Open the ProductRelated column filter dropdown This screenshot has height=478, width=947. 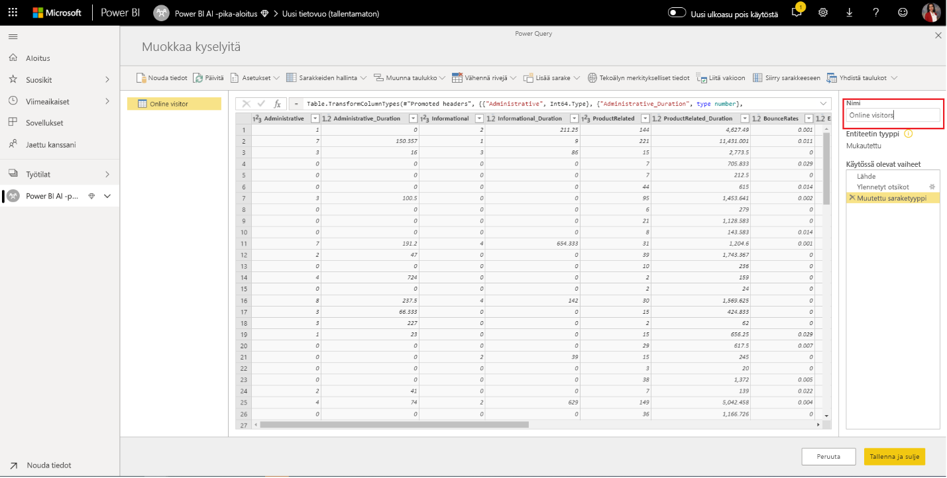click(x=645, y=119)
